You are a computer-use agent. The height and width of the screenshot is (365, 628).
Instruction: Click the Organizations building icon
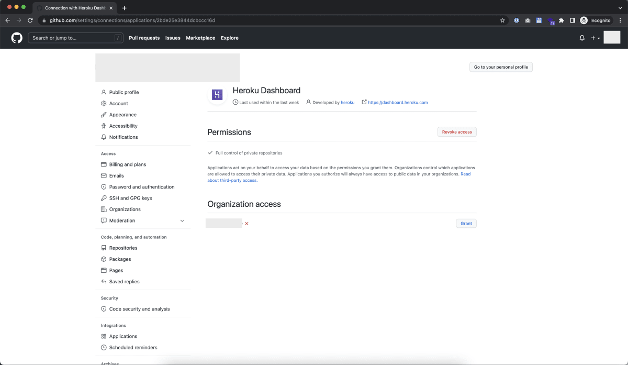104,209
